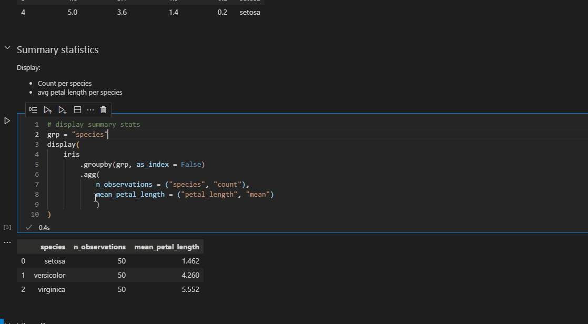This screenshot has width=588, height=324.
Task: Execute all cells above the current cell
Action: pyautogui.click(x=48, y=109)
